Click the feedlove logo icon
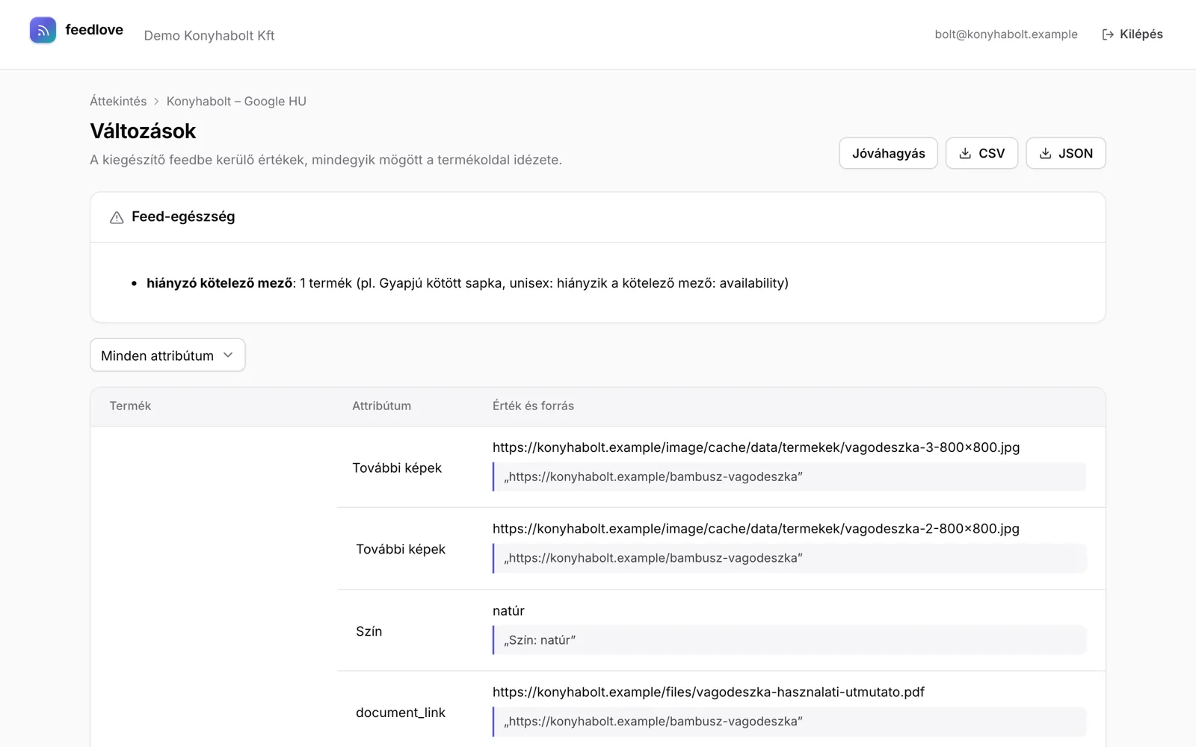 pyautogui.click(x=43, y=30)
